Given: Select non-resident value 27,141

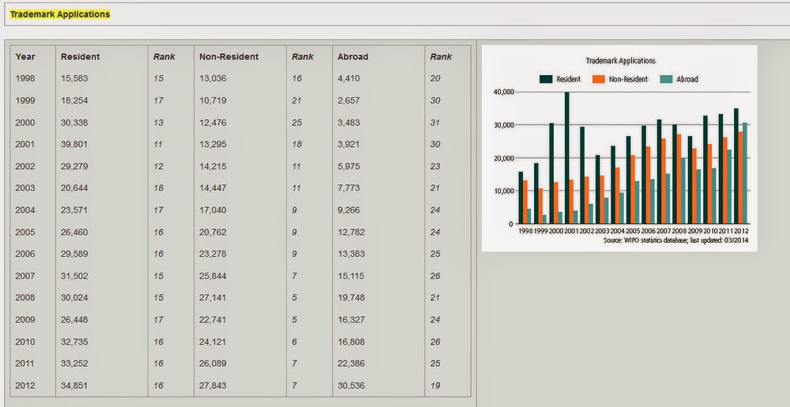Looking at the screenshot, I should pos(213,298).
